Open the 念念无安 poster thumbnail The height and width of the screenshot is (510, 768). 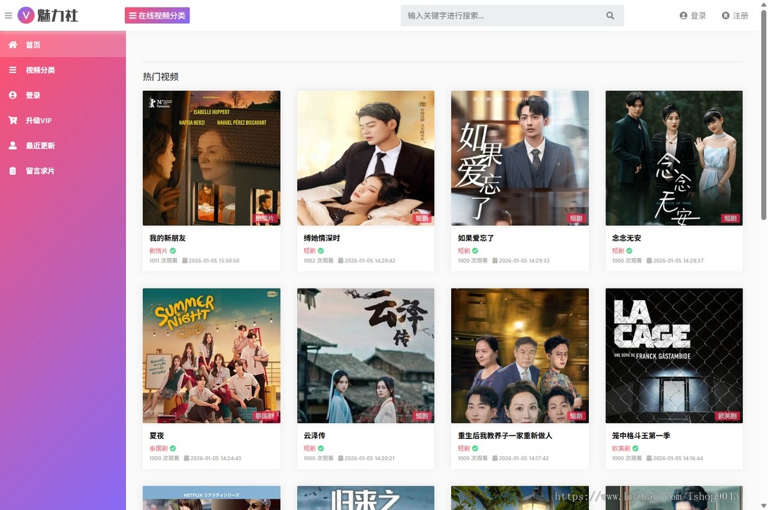point(674,158)
